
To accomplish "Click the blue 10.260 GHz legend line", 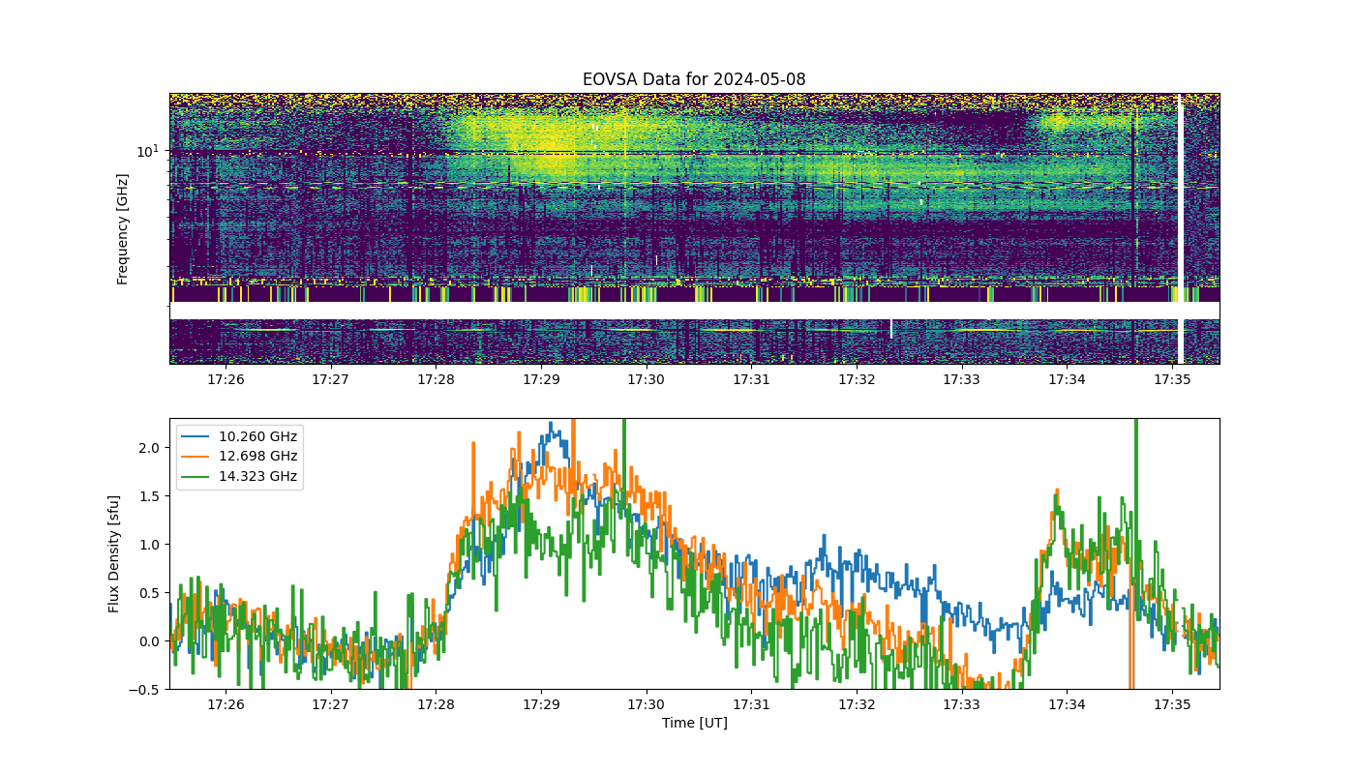I will click(196, 435).
